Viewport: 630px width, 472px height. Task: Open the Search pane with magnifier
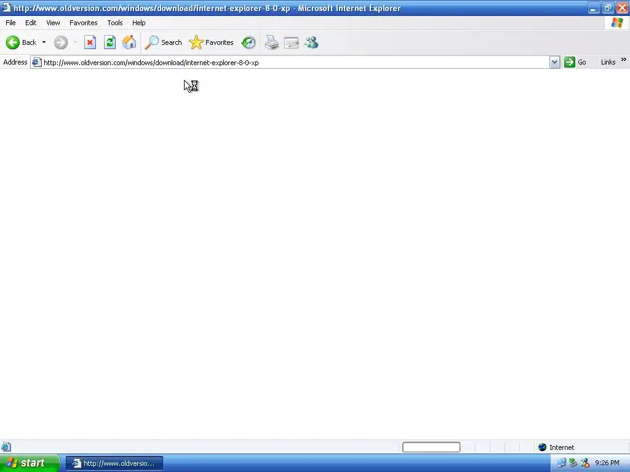163,42
